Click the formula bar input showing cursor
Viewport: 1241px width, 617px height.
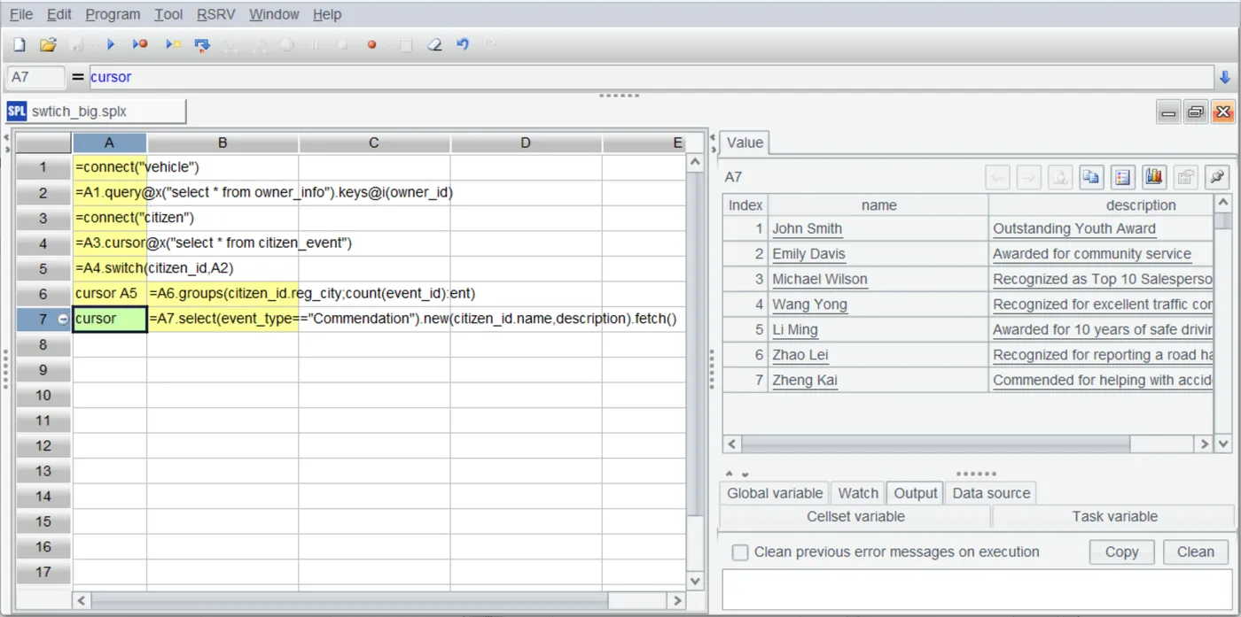click(x=651, y=77)
